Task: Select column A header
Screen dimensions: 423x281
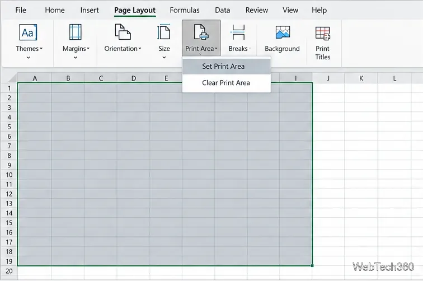Action: click(x=35, y=78)
